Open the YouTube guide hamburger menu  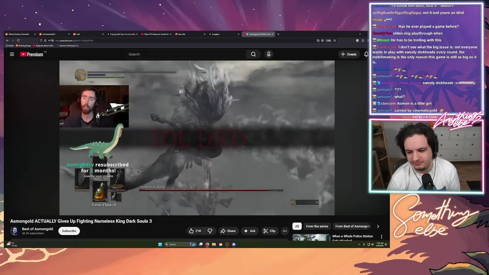coord(12,54)
